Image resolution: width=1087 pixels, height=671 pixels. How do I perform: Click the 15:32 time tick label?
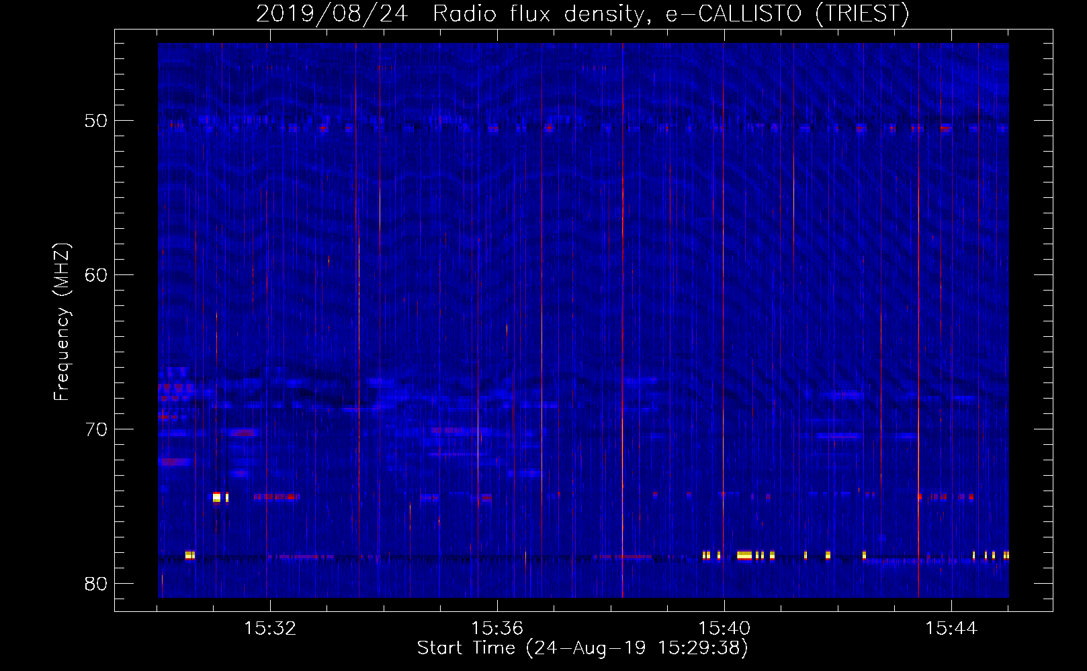[x=270, y=629]
